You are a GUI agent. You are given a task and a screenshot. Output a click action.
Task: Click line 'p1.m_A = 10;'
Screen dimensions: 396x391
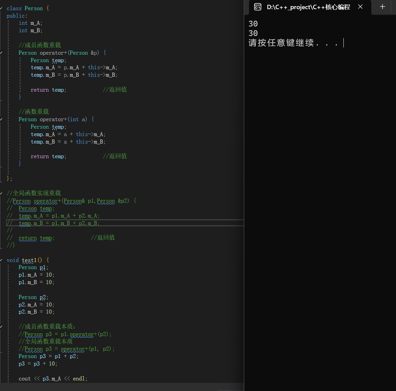36,275
